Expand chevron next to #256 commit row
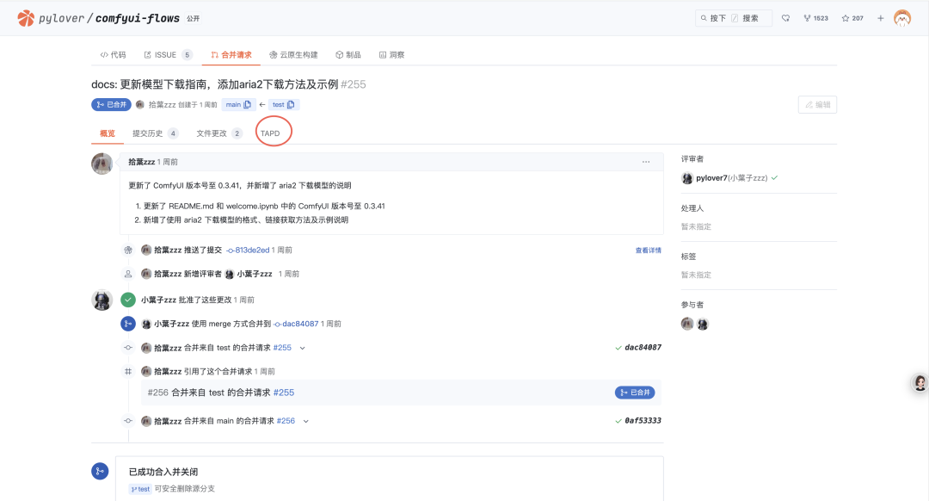The width and height of the screenshot is (929, 501). tap(305, 421)
